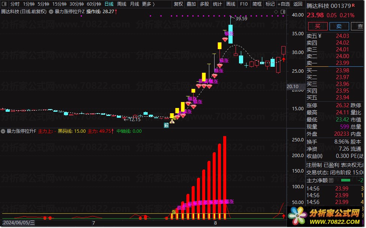Click the 39.59 high price label
Screen dimensions: 366x228
[x=241, y=18]
